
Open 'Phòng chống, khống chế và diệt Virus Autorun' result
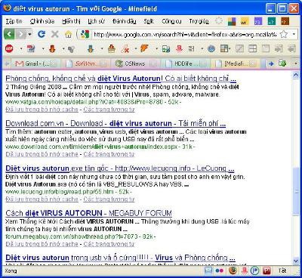(x=121, y=79)
